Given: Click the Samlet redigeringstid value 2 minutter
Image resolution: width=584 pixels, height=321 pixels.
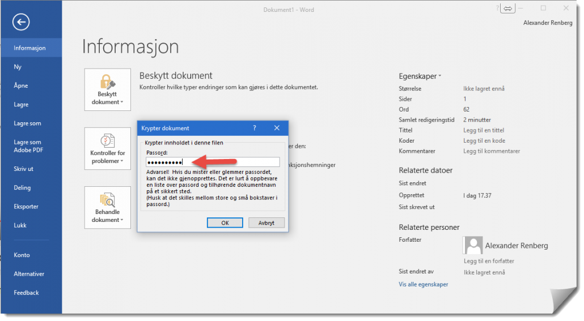Looking at the screenshot, I should pos(477,120).
